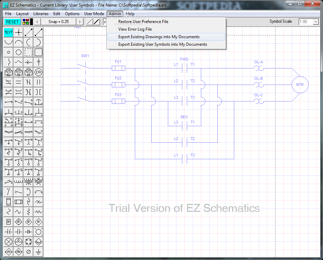Open the Layout menu
Image resolution: width=323 pixels, height=260 pixels.
point(22,14)
